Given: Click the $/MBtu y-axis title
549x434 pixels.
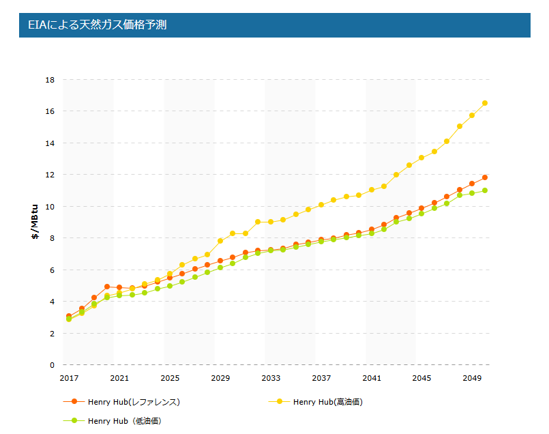Looking at the screenshot, I should point(34,222).
